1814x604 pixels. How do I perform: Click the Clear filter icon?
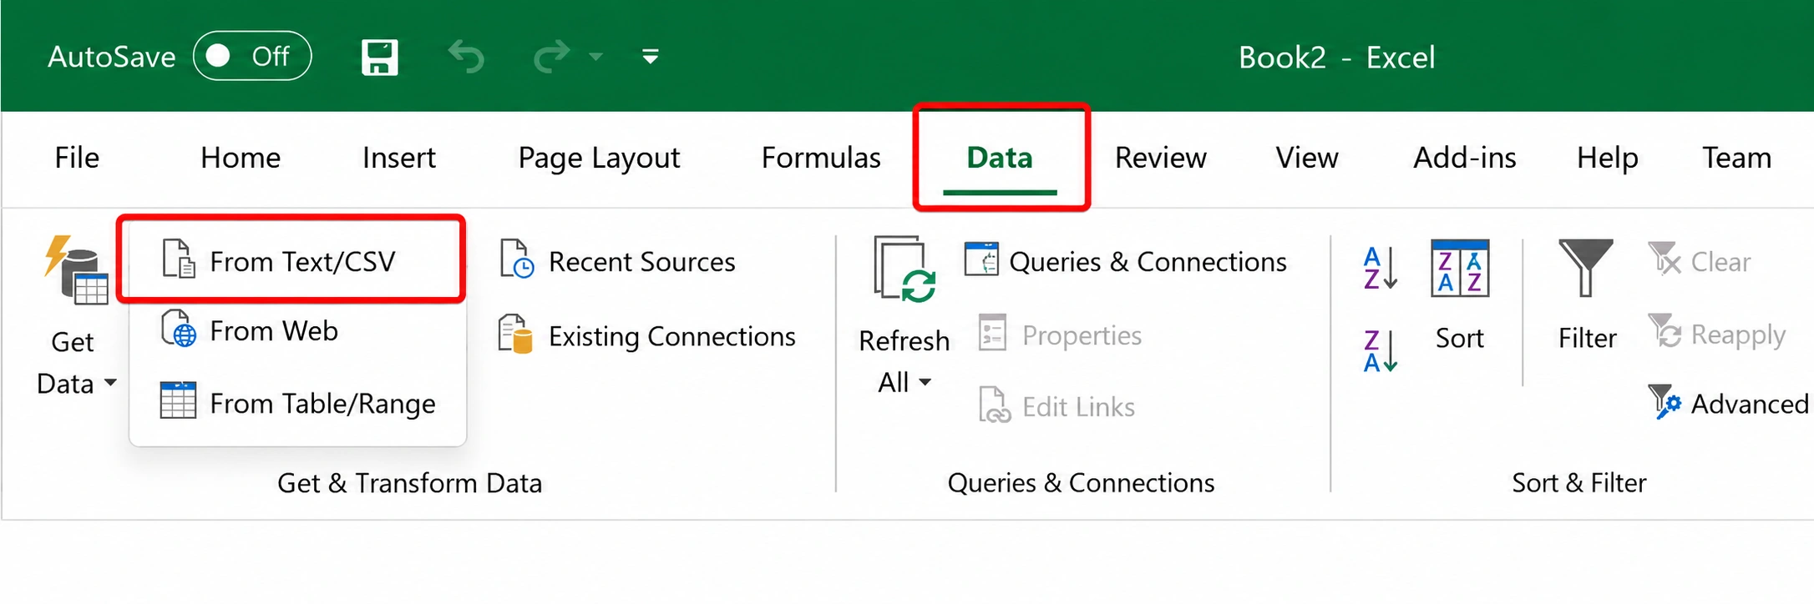(1664, 258)
